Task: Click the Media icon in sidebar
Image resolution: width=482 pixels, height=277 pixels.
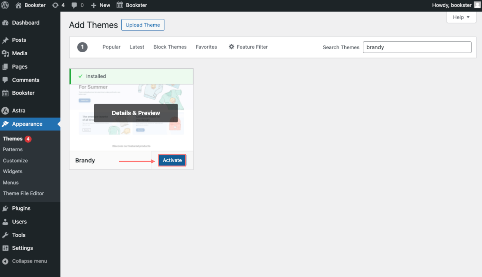Action: coord(5,54)
